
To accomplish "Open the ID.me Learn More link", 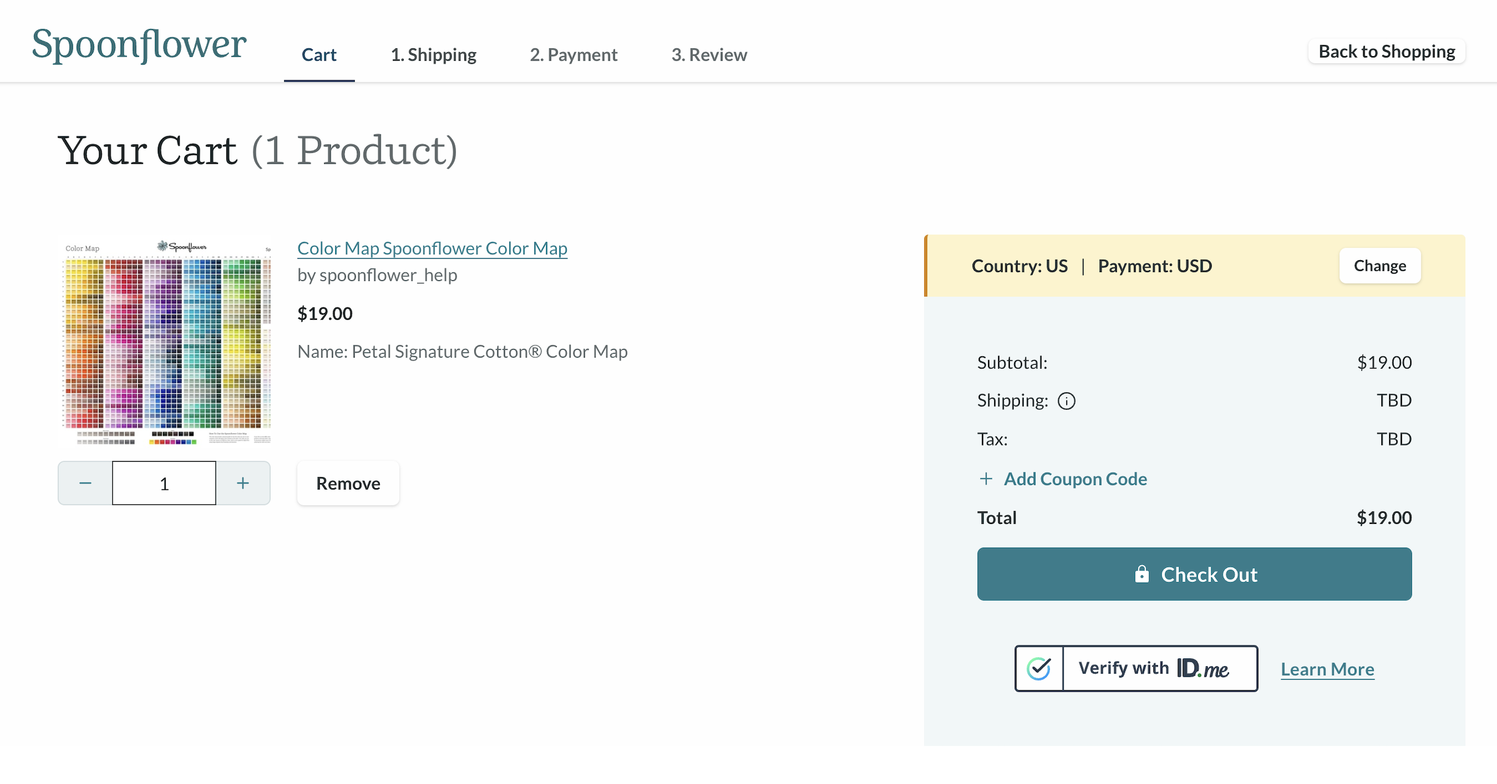I will pos(1327,669).
